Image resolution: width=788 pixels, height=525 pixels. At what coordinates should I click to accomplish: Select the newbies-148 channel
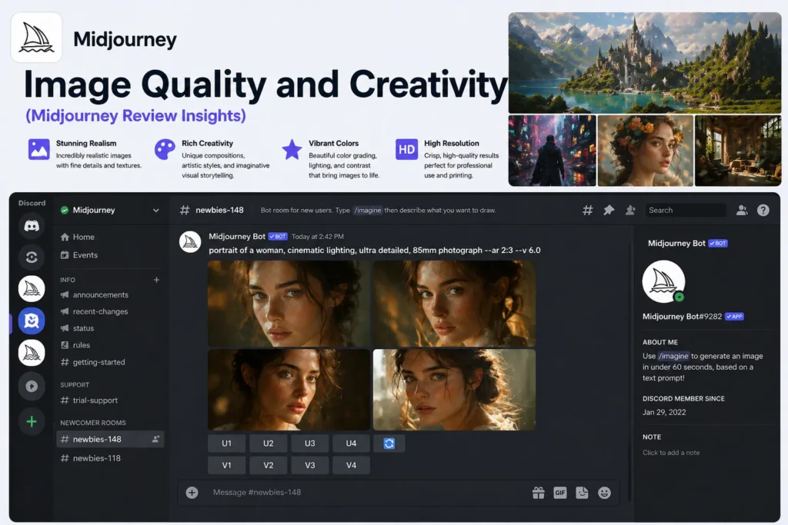[110, 439]
